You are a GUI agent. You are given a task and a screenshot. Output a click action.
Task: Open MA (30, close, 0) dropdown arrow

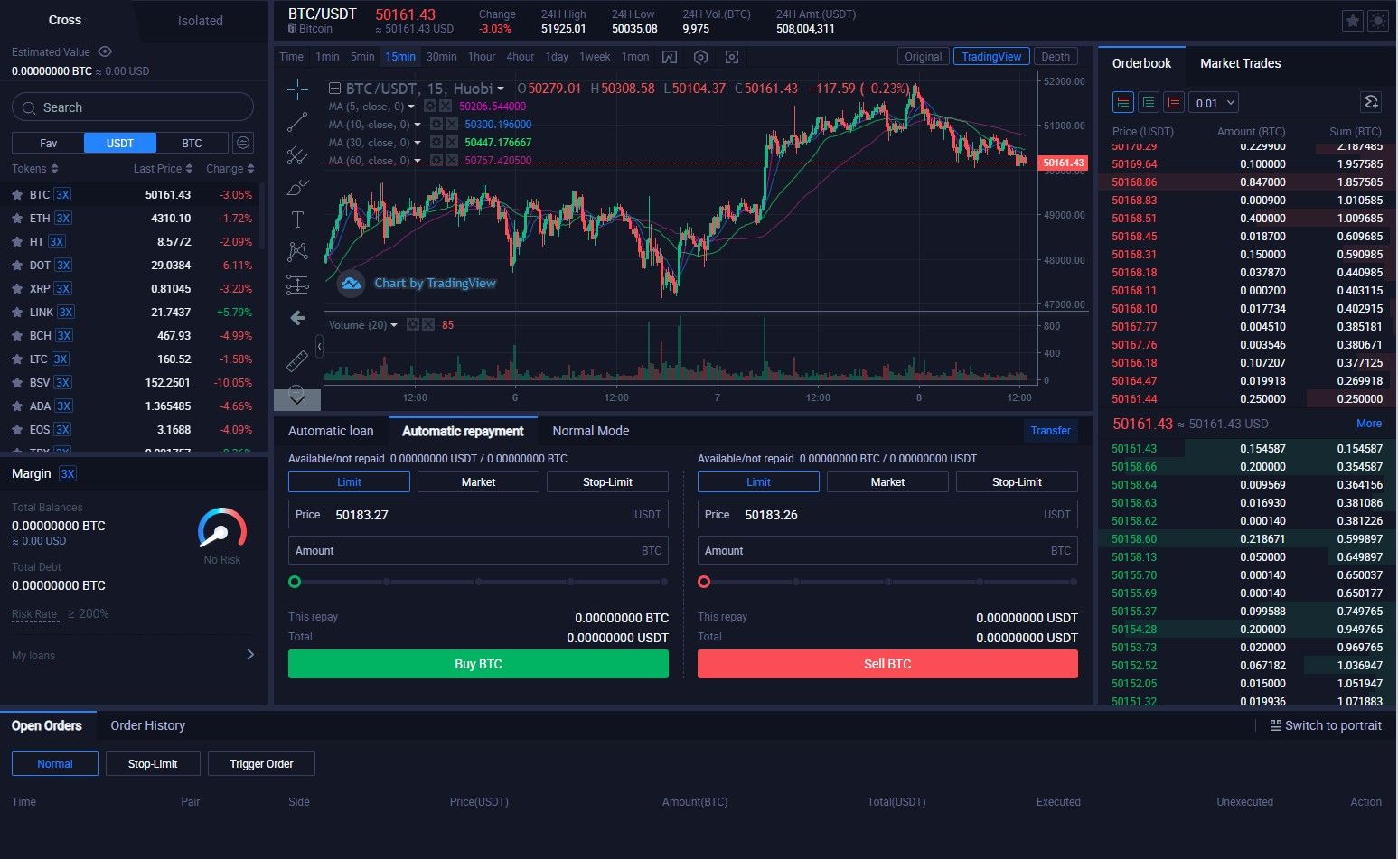pyautogui.click(x=417, y=143)
